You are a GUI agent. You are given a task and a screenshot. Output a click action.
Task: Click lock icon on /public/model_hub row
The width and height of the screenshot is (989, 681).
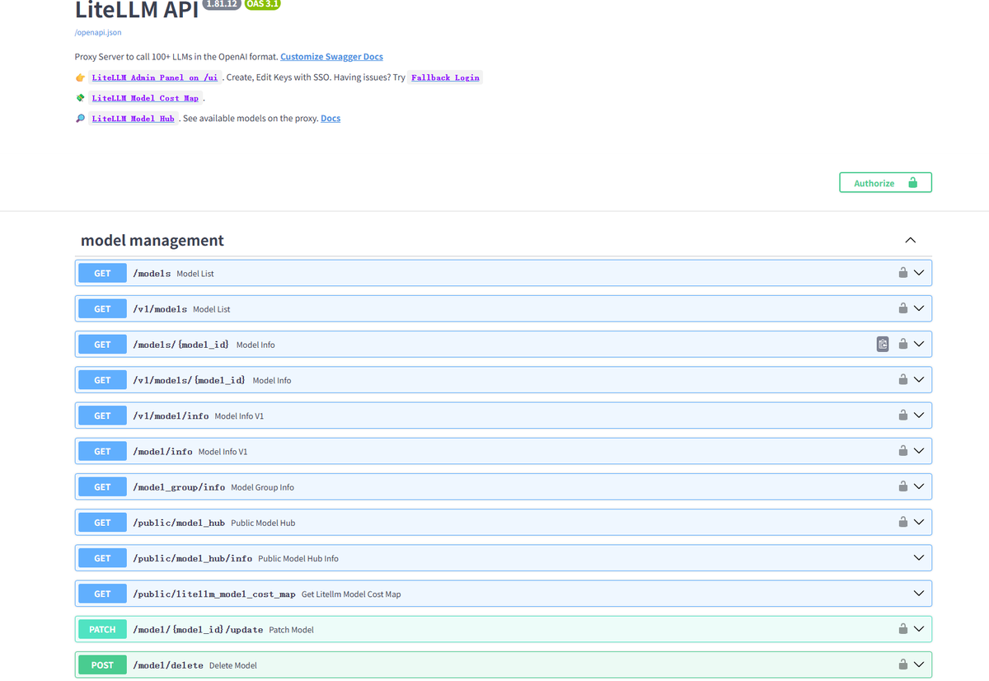[903, 522]
